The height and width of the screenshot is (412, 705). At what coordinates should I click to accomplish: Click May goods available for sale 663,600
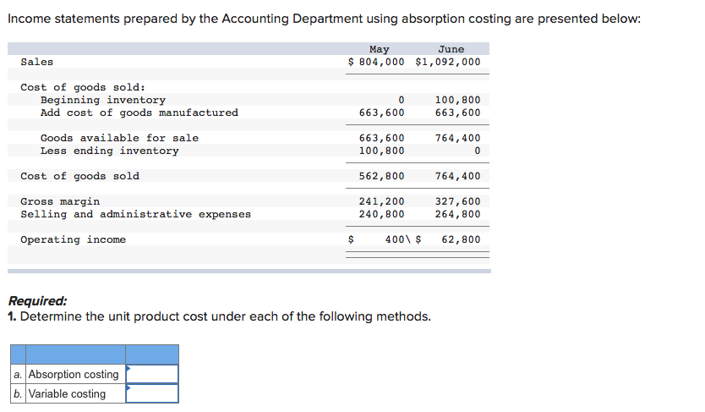pyautogui.click(x=382, y=138)
